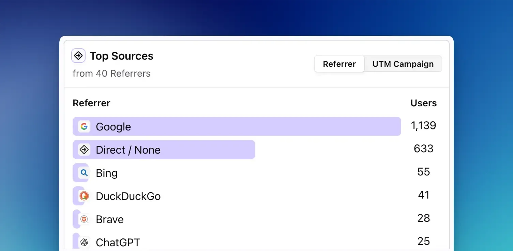Switch to the UTM Campaign tab
This screenshot has width=513, height=251.
(403, 64)
